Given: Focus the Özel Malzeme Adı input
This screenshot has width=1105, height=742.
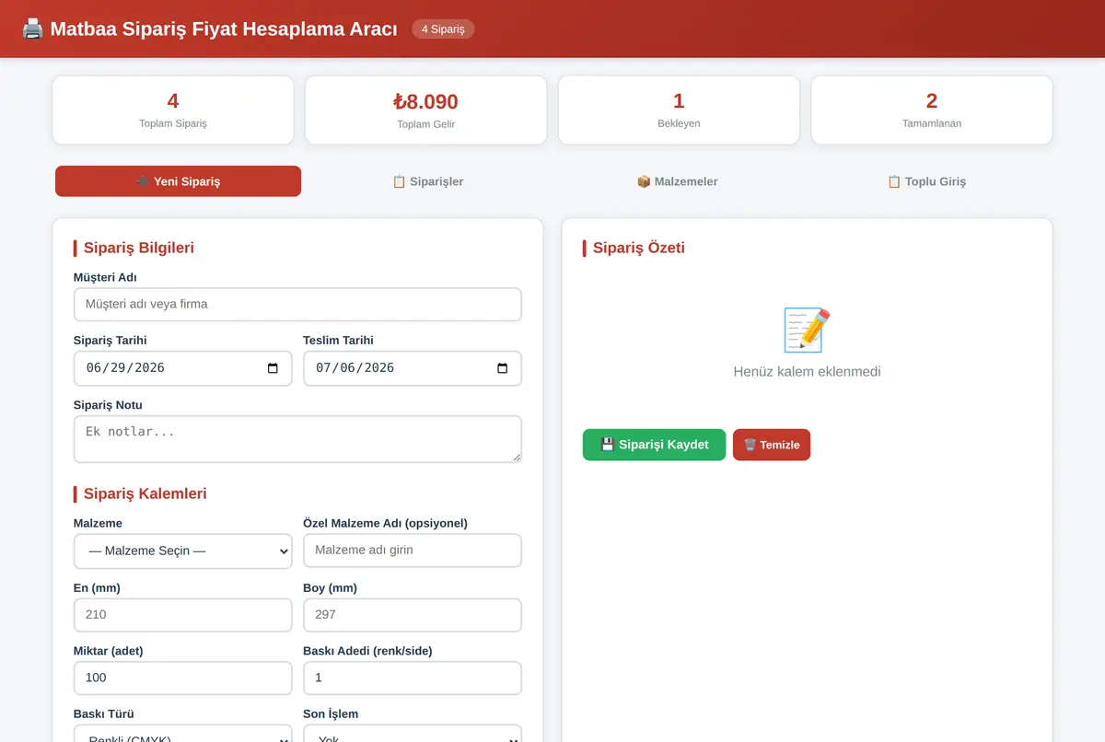Looking at the screenshot, I should (x=413, y=551).
